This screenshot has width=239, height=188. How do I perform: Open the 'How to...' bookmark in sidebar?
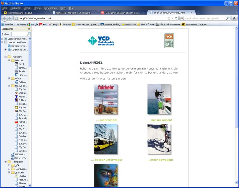[21, 75]
